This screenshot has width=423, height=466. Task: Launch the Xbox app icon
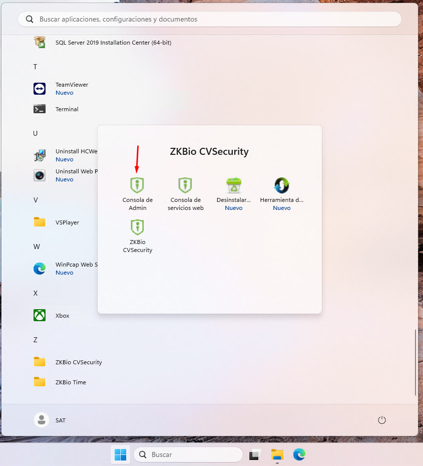click(40, 315)
